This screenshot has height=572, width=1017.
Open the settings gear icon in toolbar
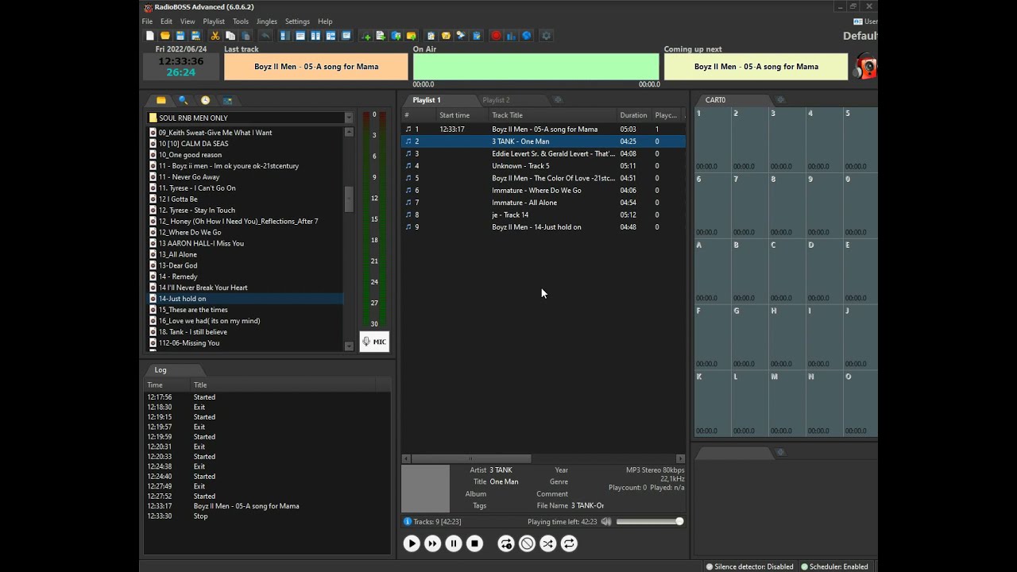coord(546,36)
